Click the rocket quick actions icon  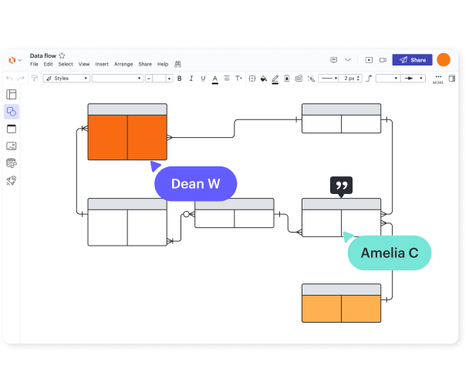click(x=12, y=180)
